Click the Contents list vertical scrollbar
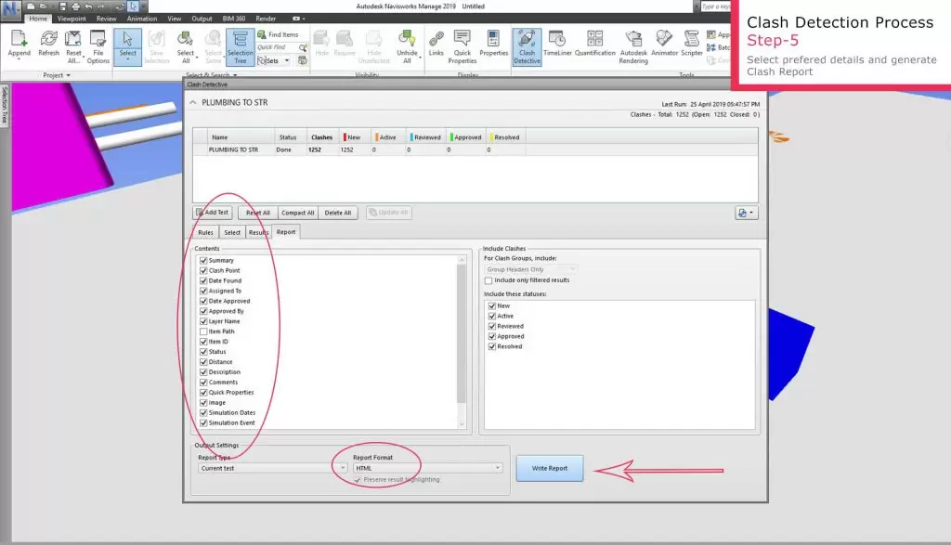 462,334
